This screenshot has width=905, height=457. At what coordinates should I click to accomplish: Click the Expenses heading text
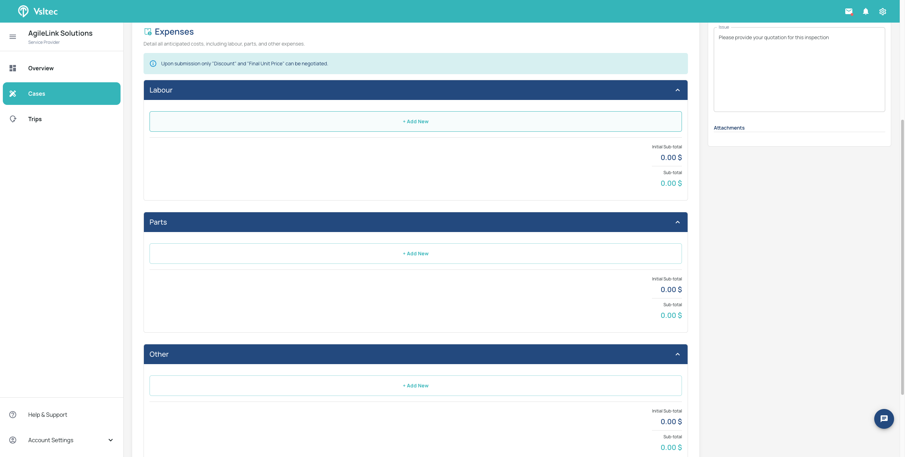[x=174, y=32]
